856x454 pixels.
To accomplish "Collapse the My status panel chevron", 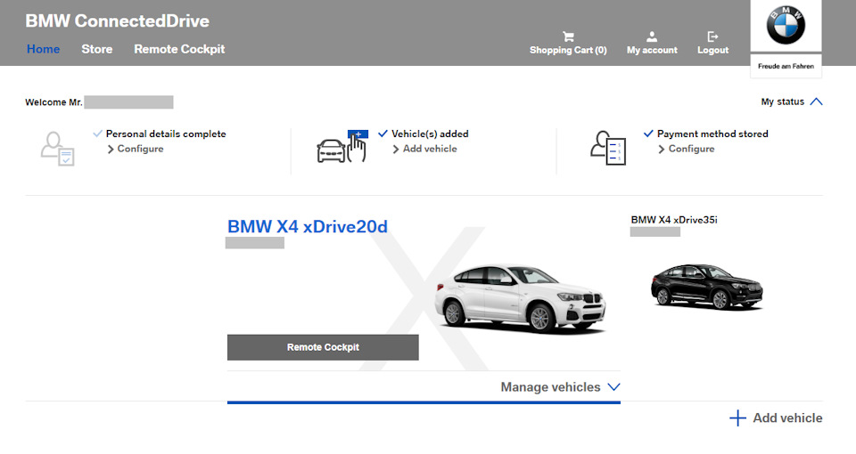I will click(816, 101).
